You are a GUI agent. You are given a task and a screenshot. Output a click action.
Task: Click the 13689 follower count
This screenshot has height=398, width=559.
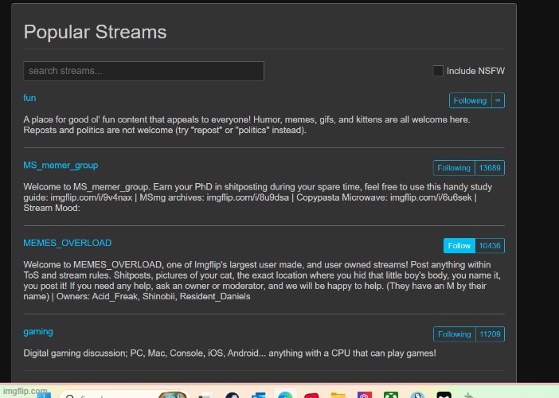pos(489,168)
